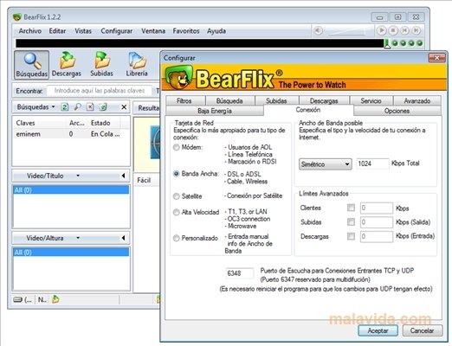Close the Búsquedas panel with the X
Image resolution: width=452 pixels, height=346 pixels.
point(124,107)
